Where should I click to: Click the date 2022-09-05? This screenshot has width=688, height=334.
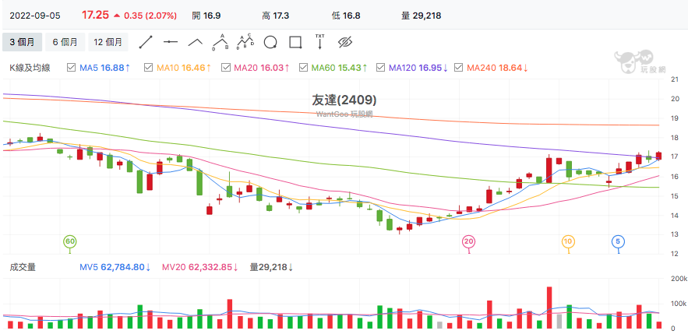tap(35, 16)
